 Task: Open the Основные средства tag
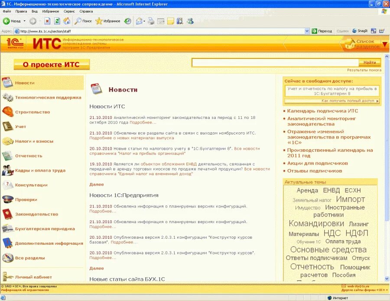[x=328, y=250]
